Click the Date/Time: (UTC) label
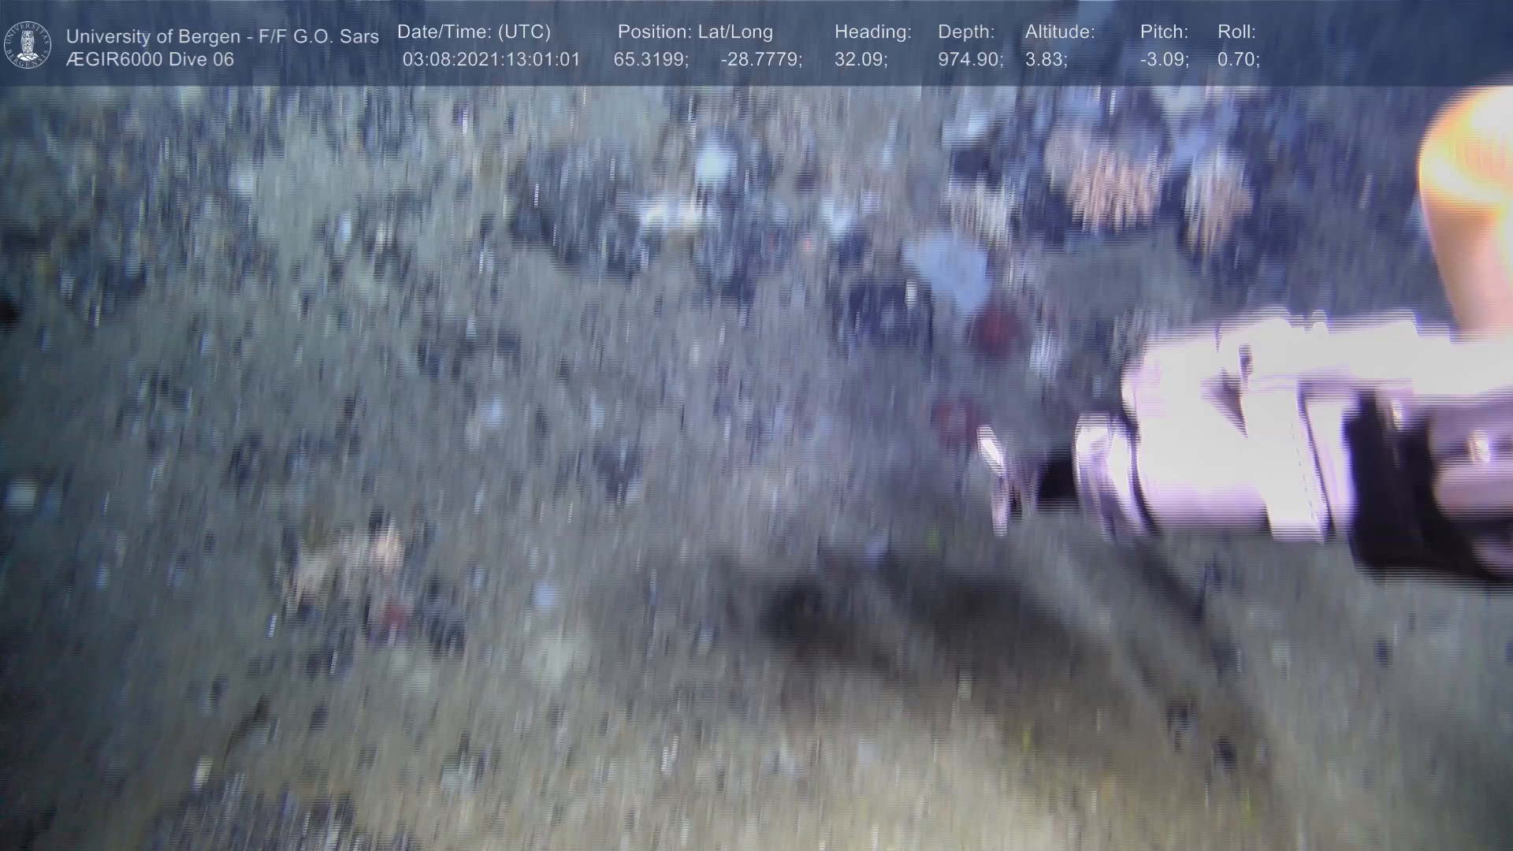Viewport: 1513px width, 851px height. pos(474,32)
